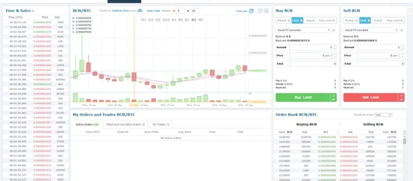
Task: Open the My Trades tab
Action: (160, 124)
